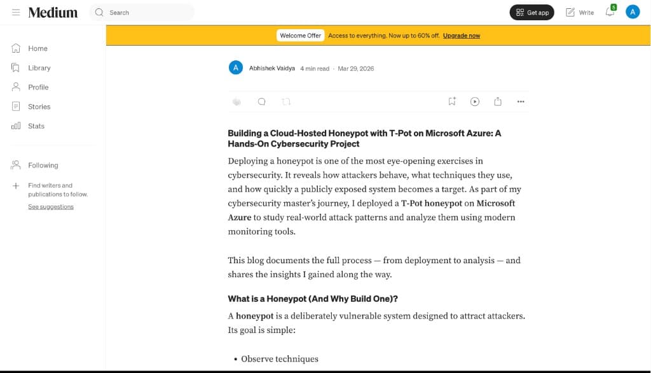Click the author avatar beside Abhishek Vaidya
Image resolution: width=651 pixels, height=373 pixels.
(x=235, y=67)
